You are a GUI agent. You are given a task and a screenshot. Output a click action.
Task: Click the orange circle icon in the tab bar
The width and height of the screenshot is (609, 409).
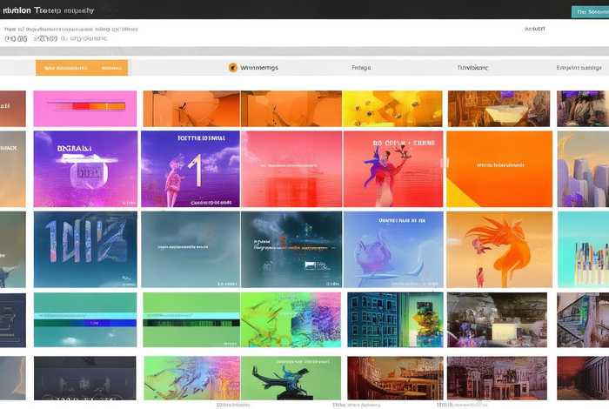[232, 68]
